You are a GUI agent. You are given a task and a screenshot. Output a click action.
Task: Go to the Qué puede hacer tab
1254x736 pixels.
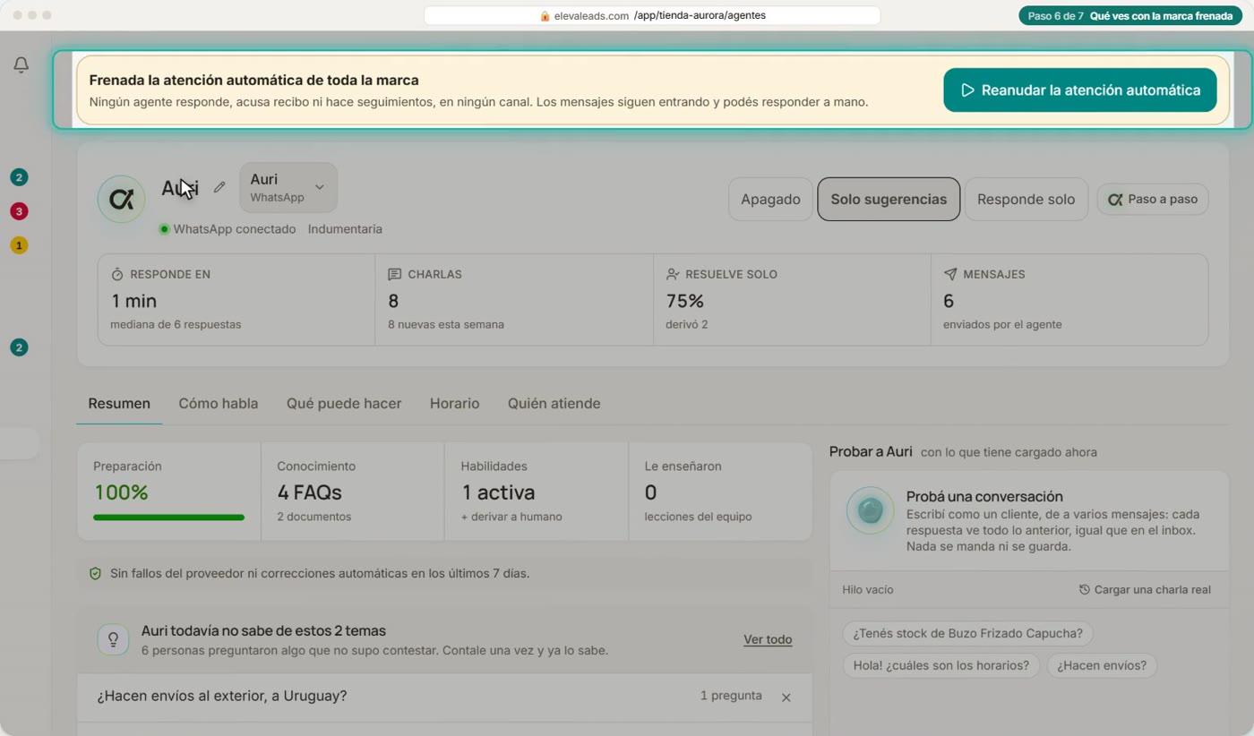pos(344,404)
